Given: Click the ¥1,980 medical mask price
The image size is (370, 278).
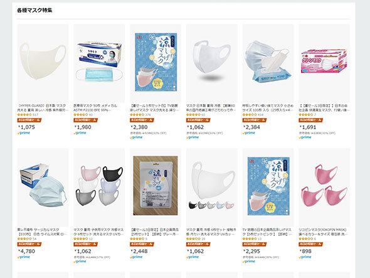Looking at the screenshot, I should click(83, 127).
